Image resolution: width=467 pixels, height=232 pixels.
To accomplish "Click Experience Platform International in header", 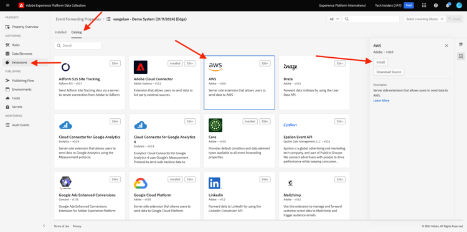I will (342, 6).
